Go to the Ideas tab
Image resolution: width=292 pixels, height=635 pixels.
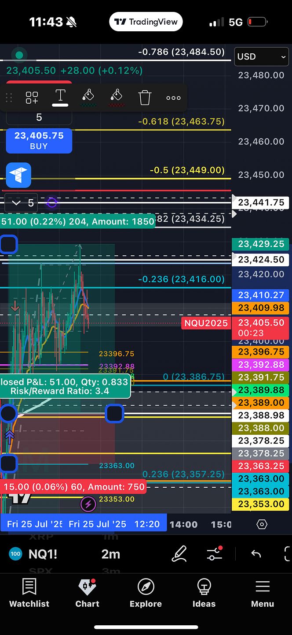point(204,594)
